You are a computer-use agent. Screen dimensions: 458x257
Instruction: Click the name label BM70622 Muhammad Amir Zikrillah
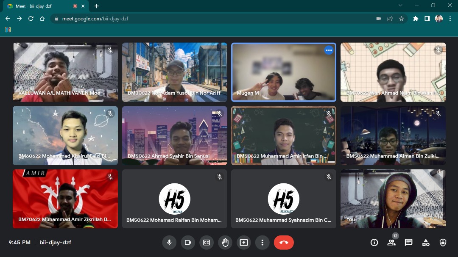[64, 219]
